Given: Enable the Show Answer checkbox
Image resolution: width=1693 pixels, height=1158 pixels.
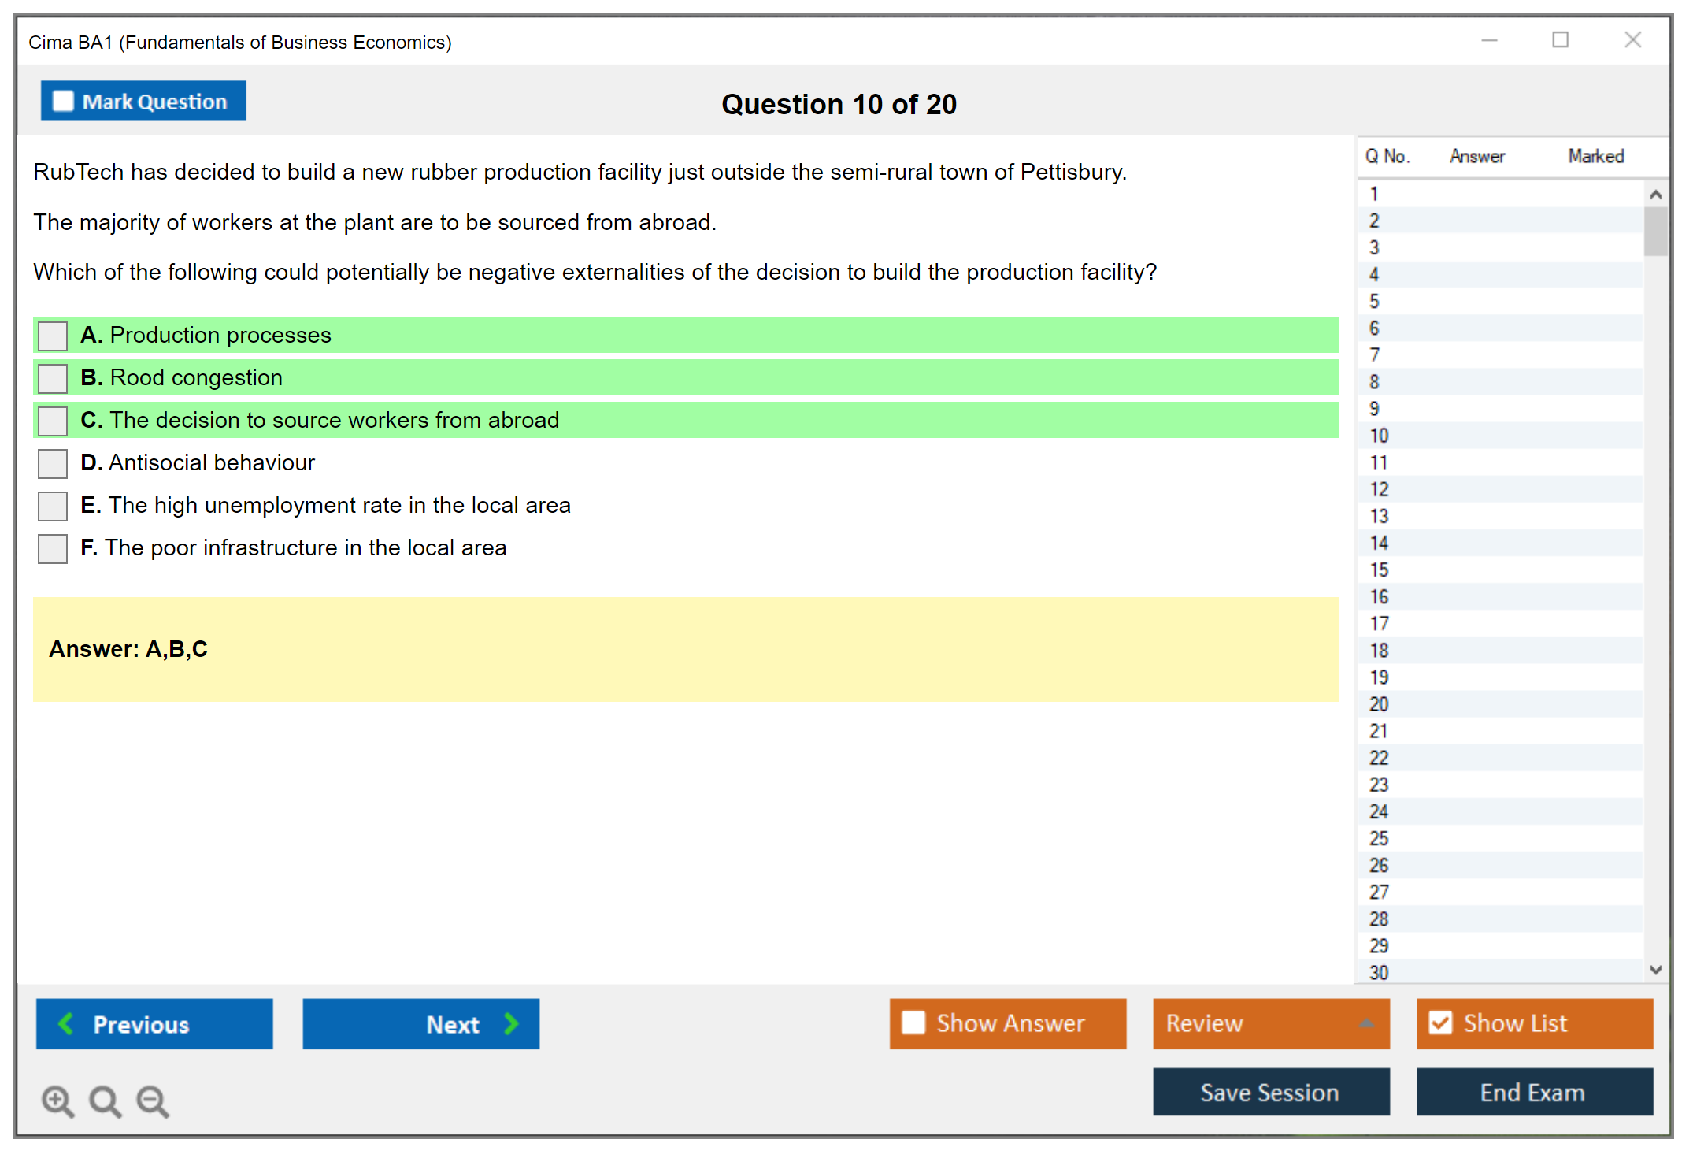Looking at the screenshot, I should [x=913, y=1023].
